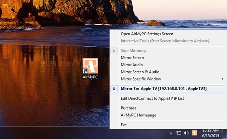Start Mirror Screen option
This screenshot has width=227, height=139.
click(132, 58)
